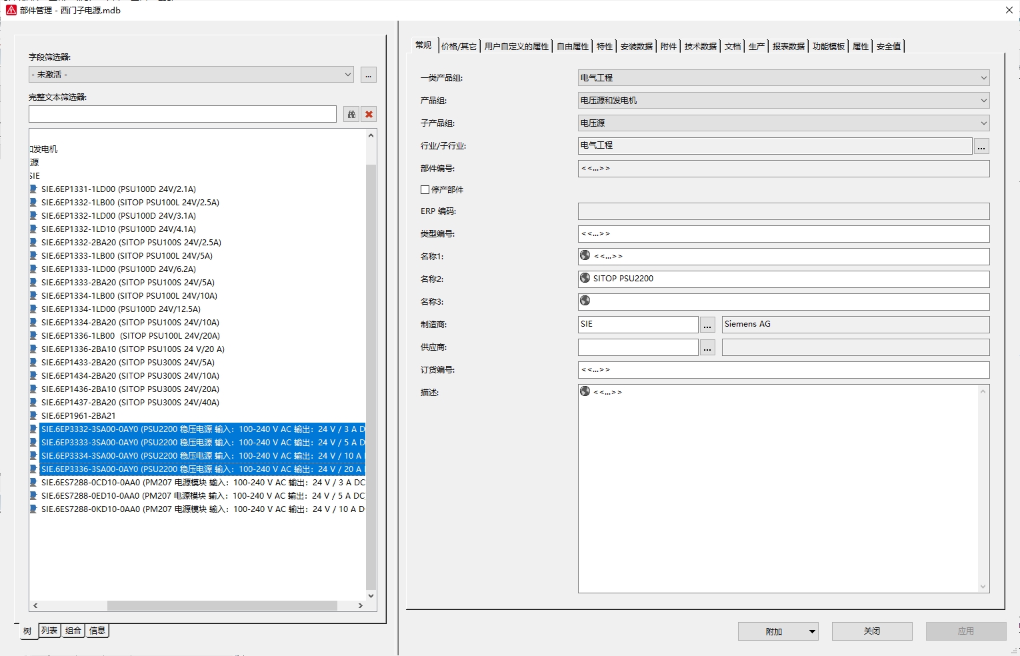
Task: Click the globe icon in 名称1 field
Action: [x=585, y=255]
